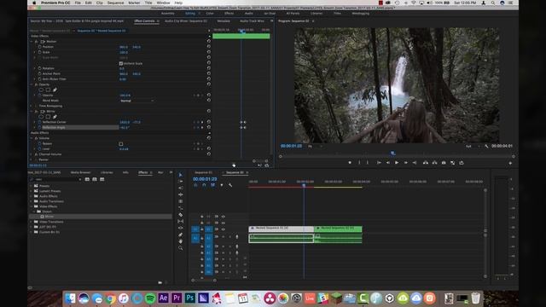Open the Sequence menu
This screenshot has width=546, height=307.
115,3
